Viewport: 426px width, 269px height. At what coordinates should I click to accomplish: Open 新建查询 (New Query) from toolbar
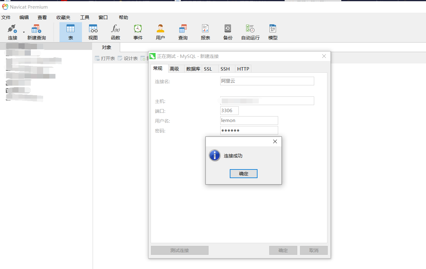(x=36, y=32)
